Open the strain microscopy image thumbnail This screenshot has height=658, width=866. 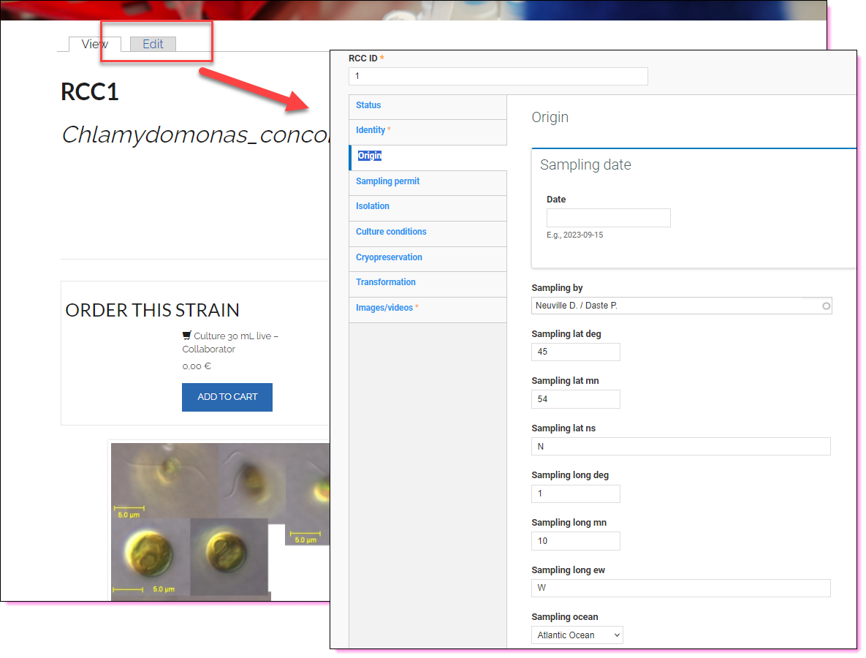(x=219, y=519)
